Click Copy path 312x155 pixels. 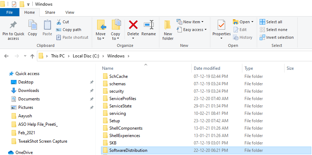[x=69, y=30]
